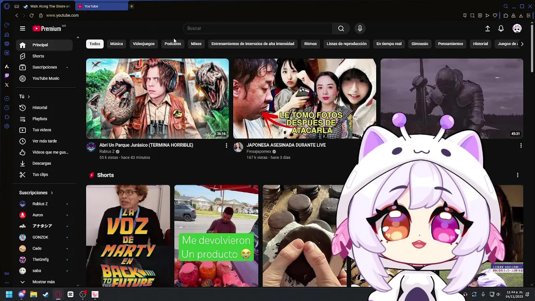The width and height of the screenshot is (535, 301).
Task: Focus the Buscar search field
Action: click(x=257, y=28)
